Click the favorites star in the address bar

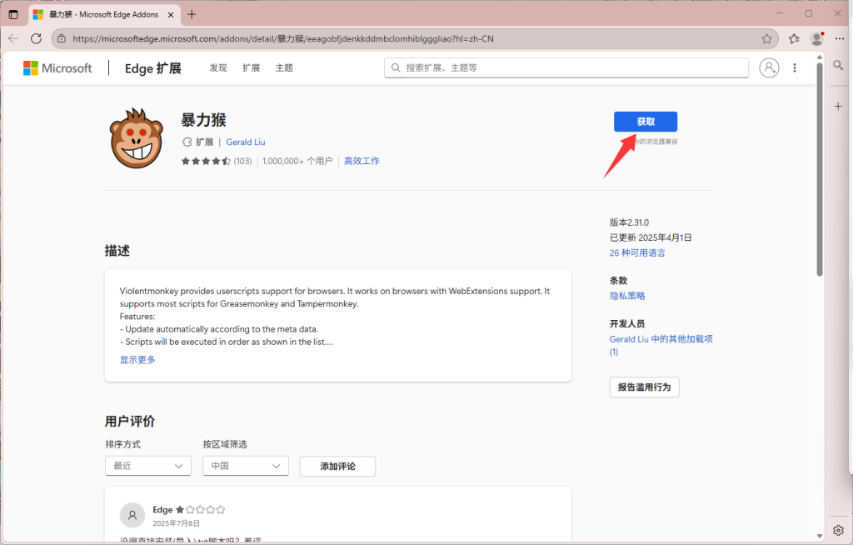pos(766,38)
